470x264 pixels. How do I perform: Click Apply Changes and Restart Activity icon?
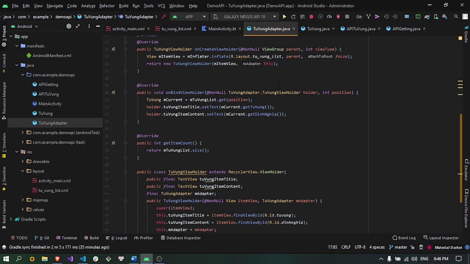point(293,16)
